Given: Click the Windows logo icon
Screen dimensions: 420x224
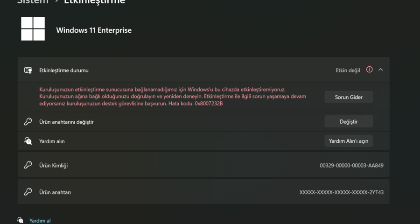Looking at the screenshot, I should click(33, 28).
